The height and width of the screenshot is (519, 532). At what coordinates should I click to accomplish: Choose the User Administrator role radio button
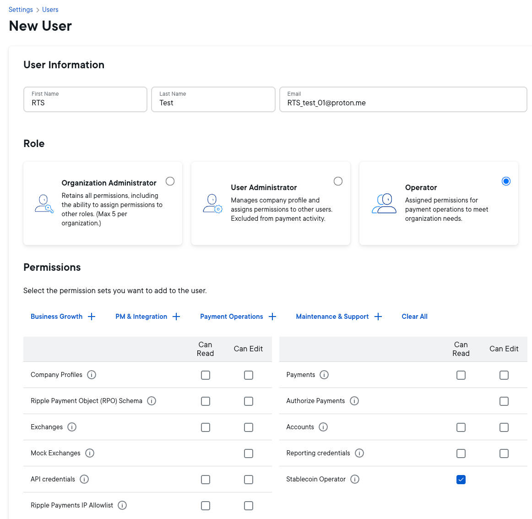[x=338, y=181]
